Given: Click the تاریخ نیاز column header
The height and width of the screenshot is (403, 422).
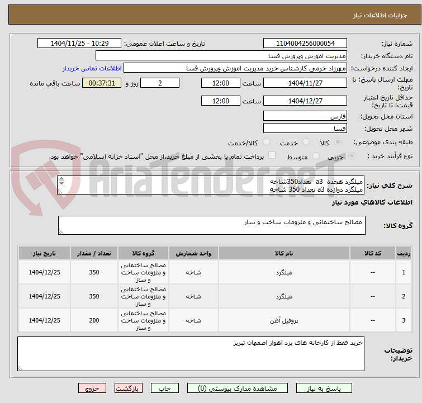Looking at the screenshot, I should pyautogui.click(x=44, y=253).
